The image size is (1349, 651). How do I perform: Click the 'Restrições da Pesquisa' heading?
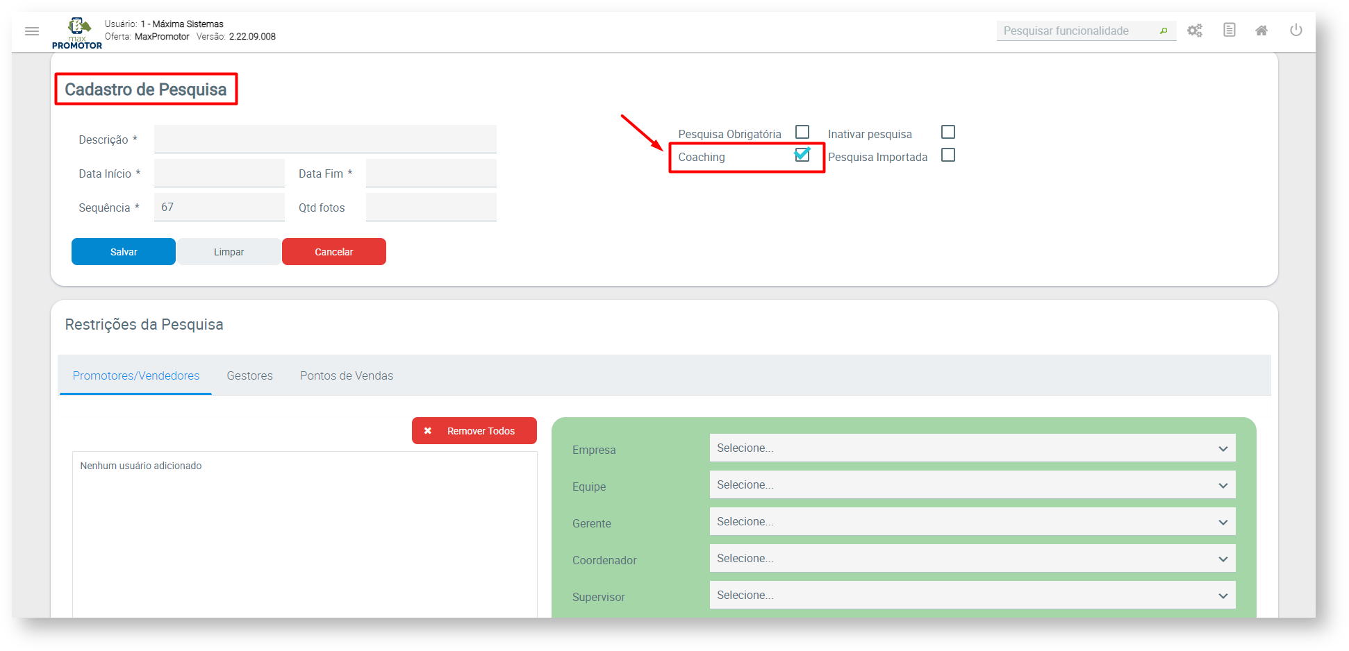pyautogui.click(x=144, y=325)
